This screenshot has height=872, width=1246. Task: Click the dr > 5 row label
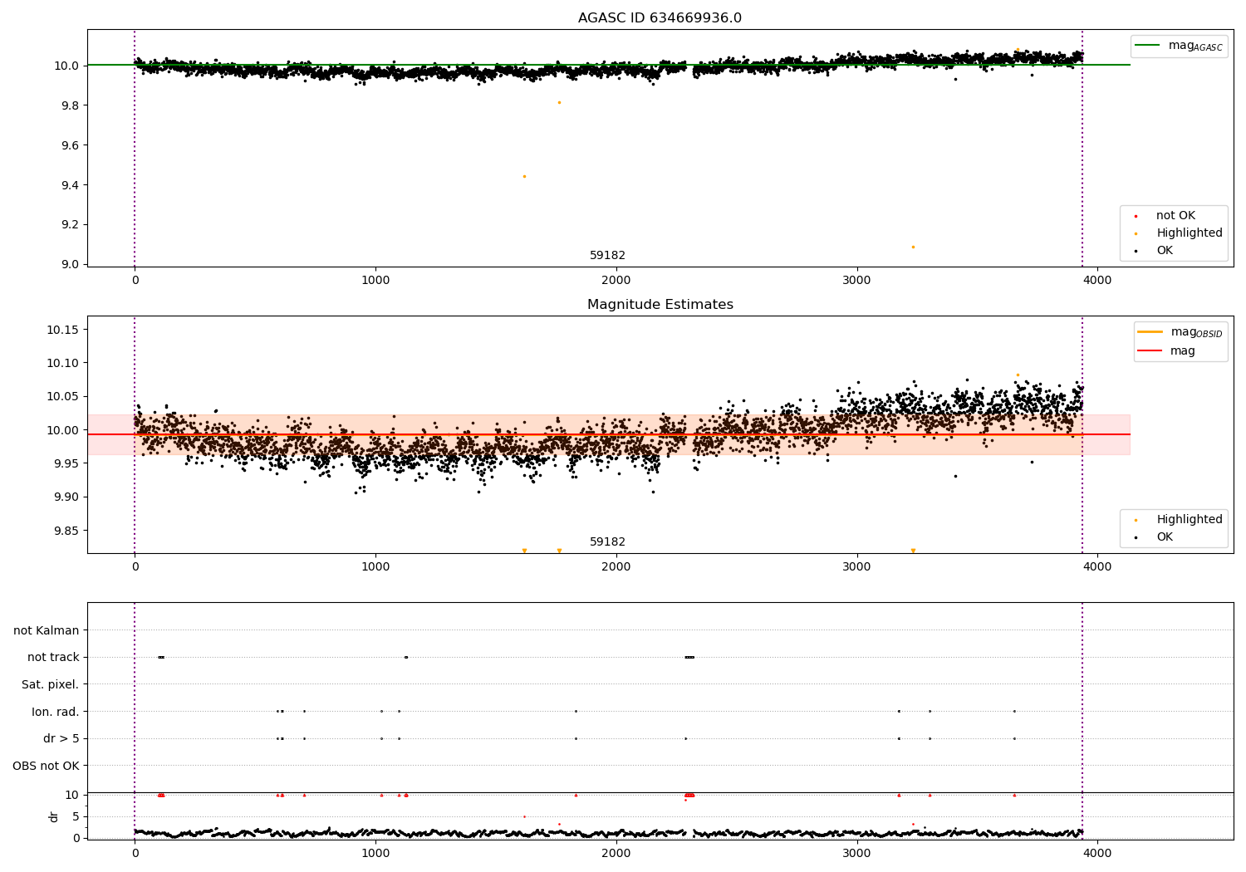(x=61, y=738)
